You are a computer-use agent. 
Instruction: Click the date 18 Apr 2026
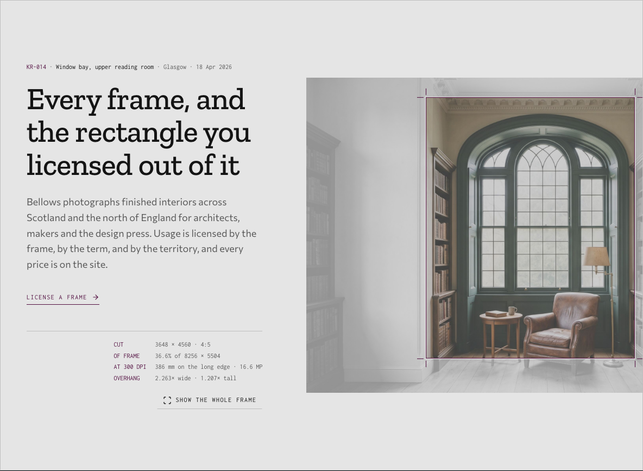click(213, 67)
